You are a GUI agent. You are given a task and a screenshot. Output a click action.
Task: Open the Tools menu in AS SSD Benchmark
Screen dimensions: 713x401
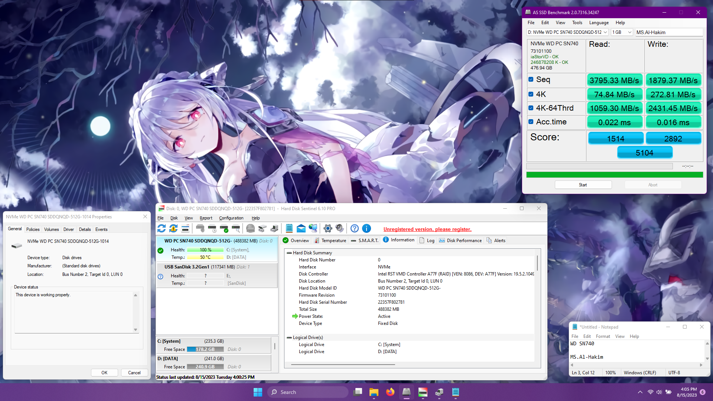[577, 23]
